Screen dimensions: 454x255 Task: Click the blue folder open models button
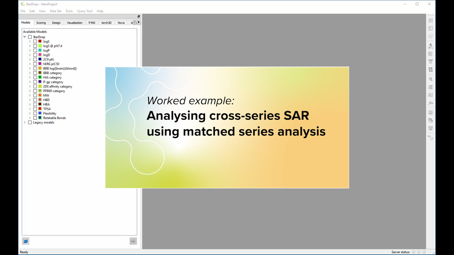pyautogui.click(x=26, y=241)
